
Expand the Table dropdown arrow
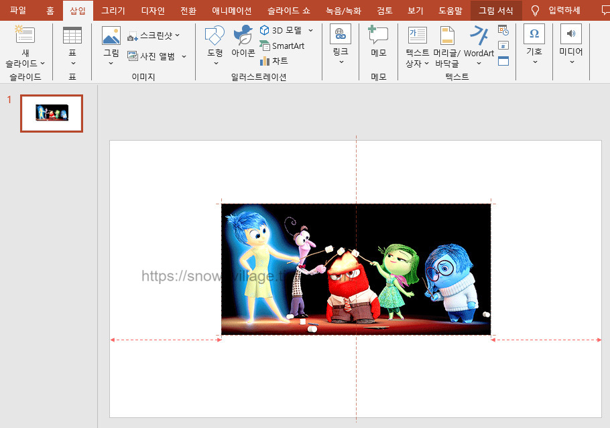[x=73, y=64]
